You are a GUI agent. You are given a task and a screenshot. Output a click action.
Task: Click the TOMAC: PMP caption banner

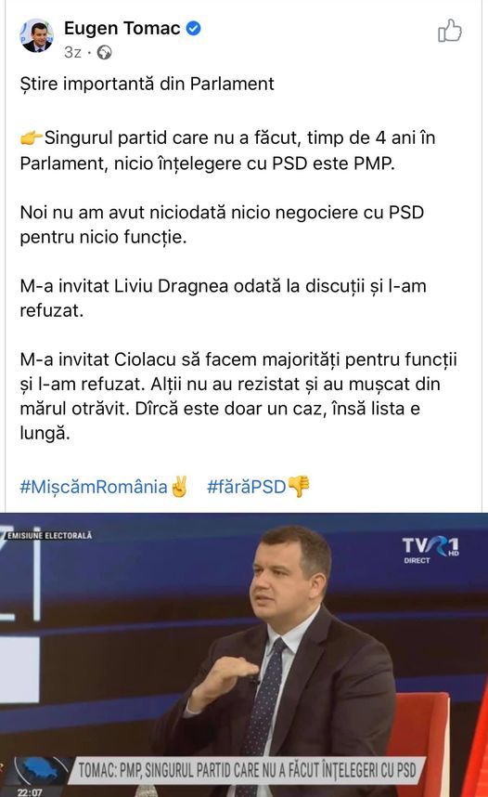point(248,771)
